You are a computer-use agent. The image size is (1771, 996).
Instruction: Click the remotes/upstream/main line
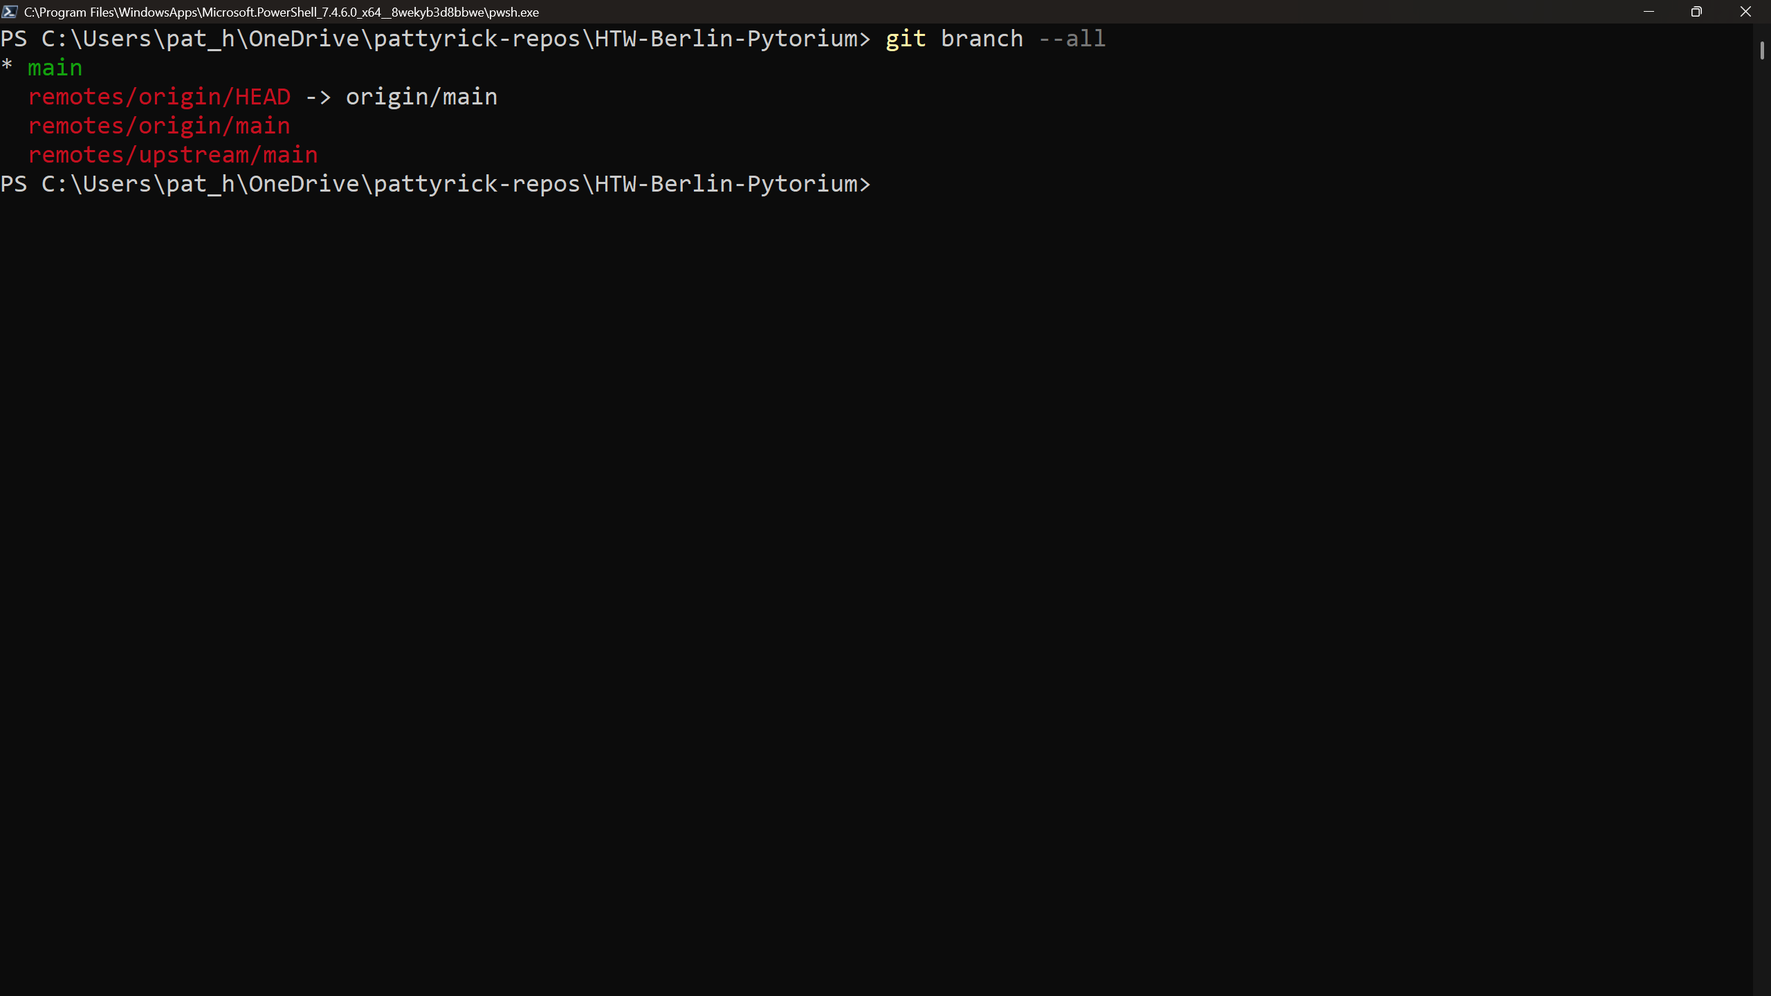(173, 155)
